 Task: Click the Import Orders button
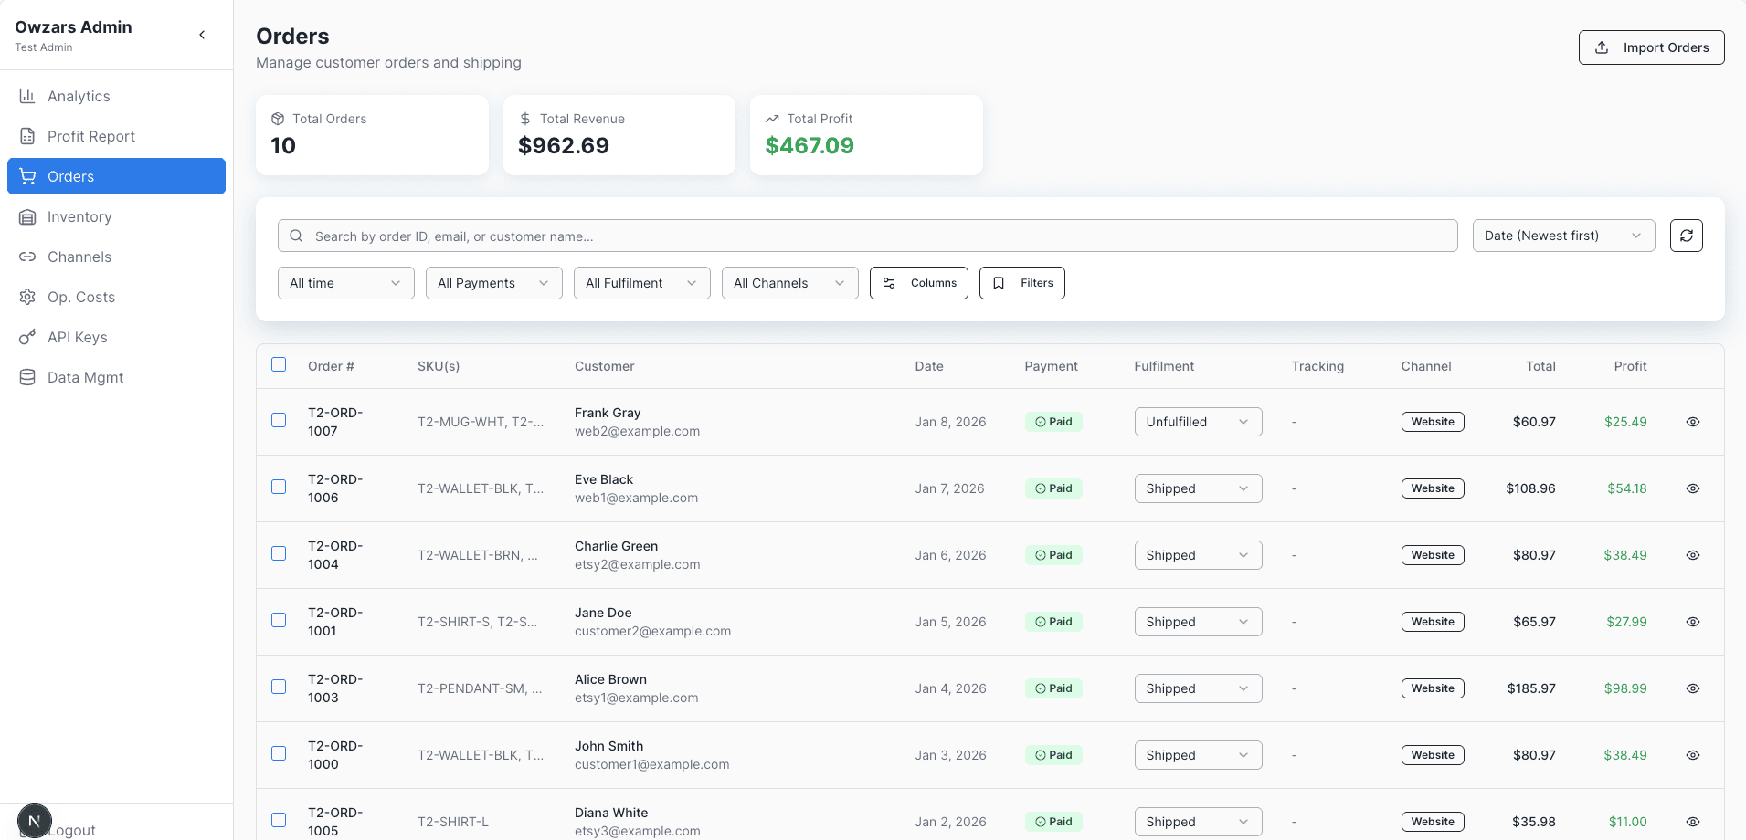click(x=1651, y=47)
